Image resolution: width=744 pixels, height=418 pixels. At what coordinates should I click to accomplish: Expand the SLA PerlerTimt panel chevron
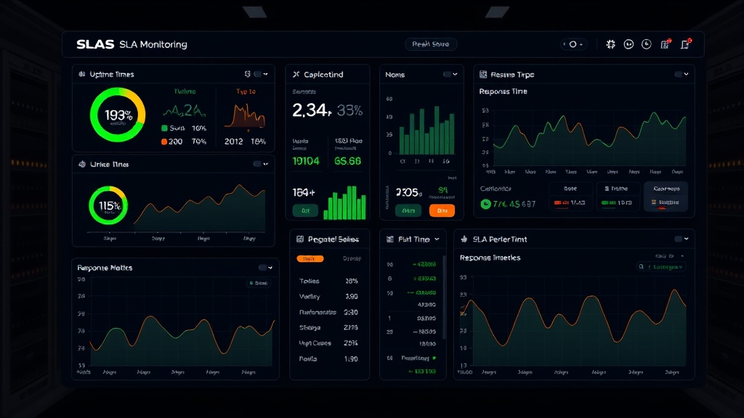coord(686,239)
